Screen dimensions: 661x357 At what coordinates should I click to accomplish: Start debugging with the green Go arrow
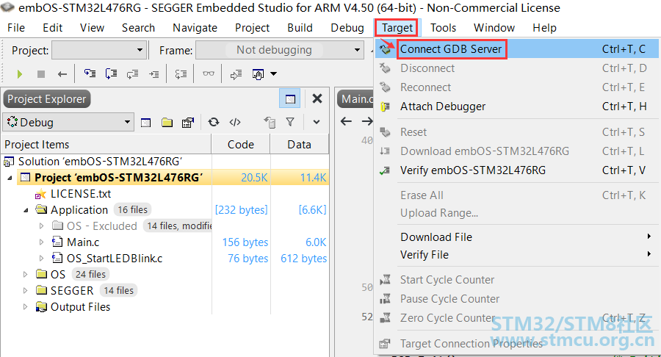(x=19, y=74)
